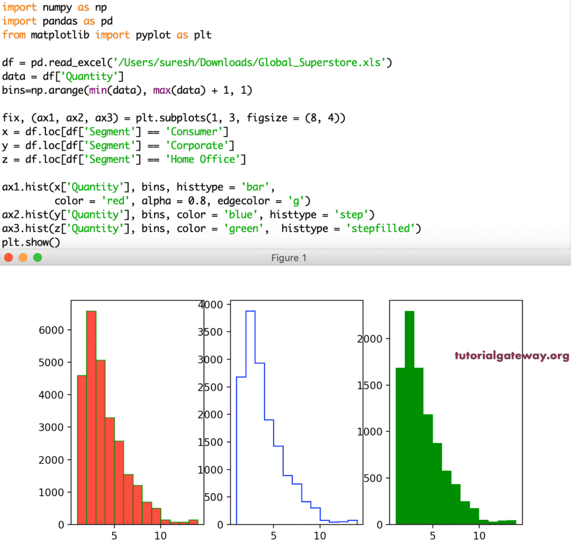Click the 4000 y-axis label on blue plot
This screenshot has width=571, height=542.
point(210,304)
